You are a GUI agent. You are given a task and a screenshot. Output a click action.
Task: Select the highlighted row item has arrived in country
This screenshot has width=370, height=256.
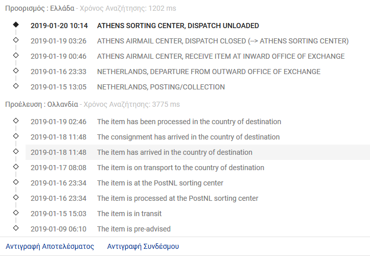coord(198,152)
